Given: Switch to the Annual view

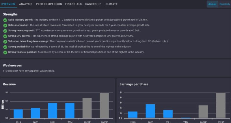Looking at the screenshot, I should pyautogui.click(x=212, y=4).
